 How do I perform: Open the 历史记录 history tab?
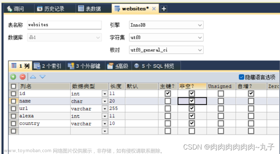pyautogui.click(x=55, y=9)
